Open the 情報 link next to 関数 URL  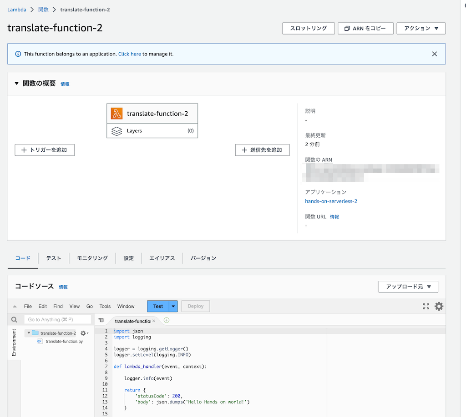click(x=334, y=217)
